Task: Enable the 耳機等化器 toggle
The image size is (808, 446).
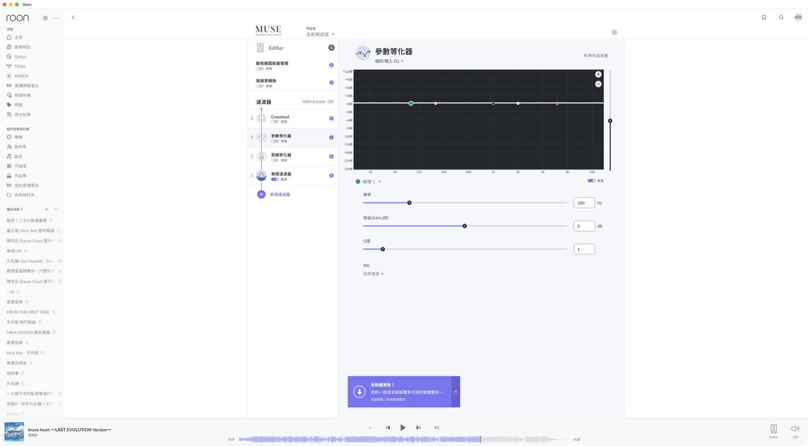Action: click(x=275, y=160)
